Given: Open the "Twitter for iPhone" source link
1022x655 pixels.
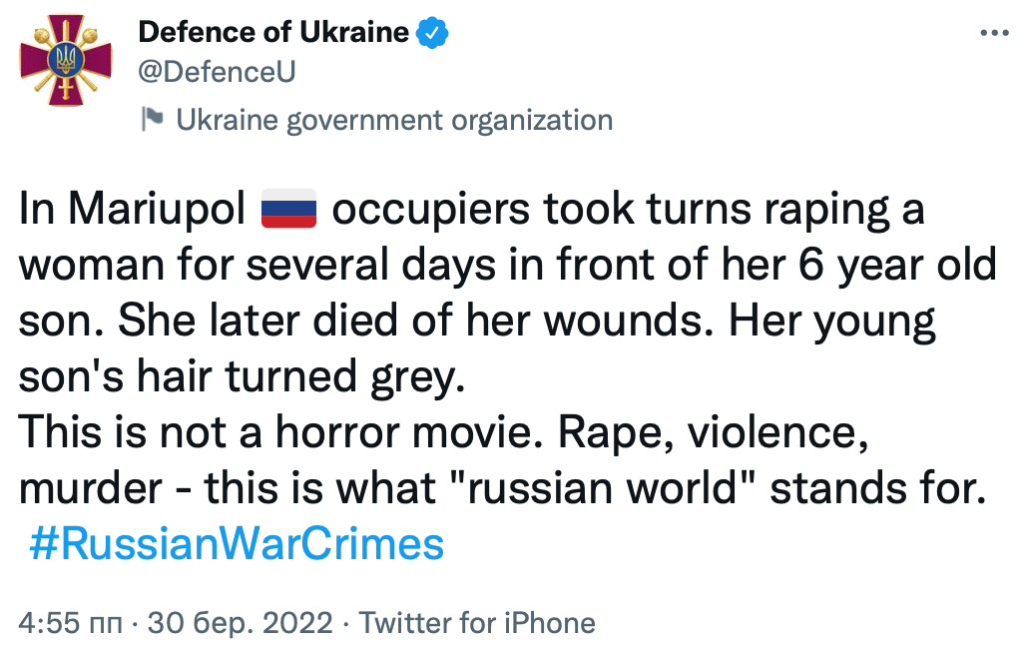Looking at the screenshot, I should point(477,624).
